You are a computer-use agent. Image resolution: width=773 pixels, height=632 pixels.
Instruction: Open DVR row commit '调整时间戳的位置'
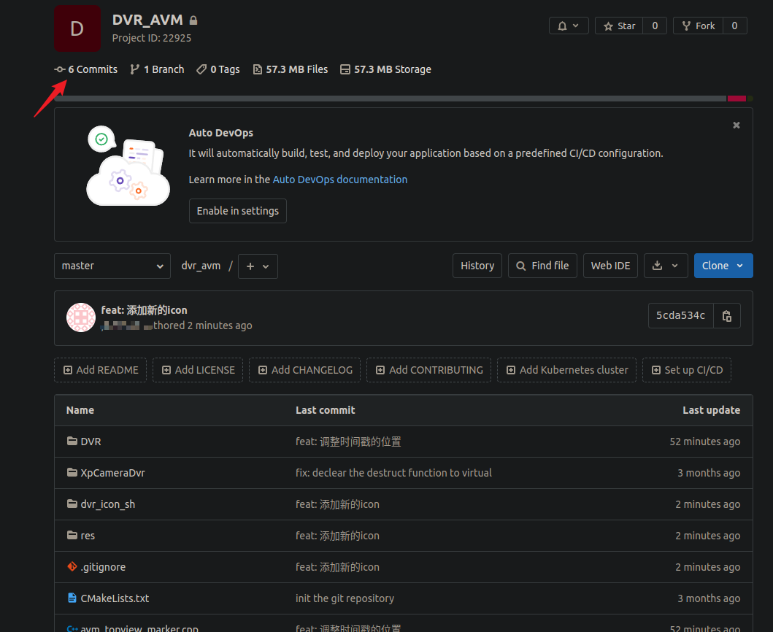348,442
